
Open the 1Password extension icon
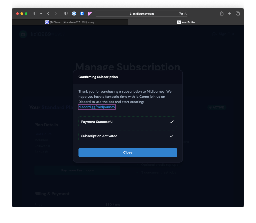click(74, 14)
